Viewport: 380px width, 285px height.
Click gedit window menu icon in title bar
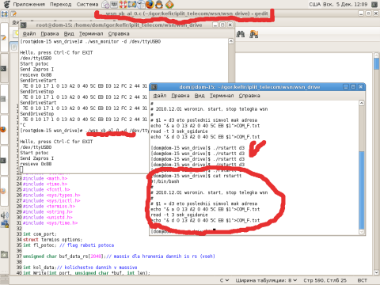click(13, 13)
